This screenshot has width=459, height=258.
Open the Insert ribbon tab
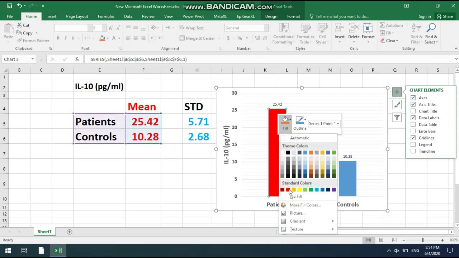point(51,16)
